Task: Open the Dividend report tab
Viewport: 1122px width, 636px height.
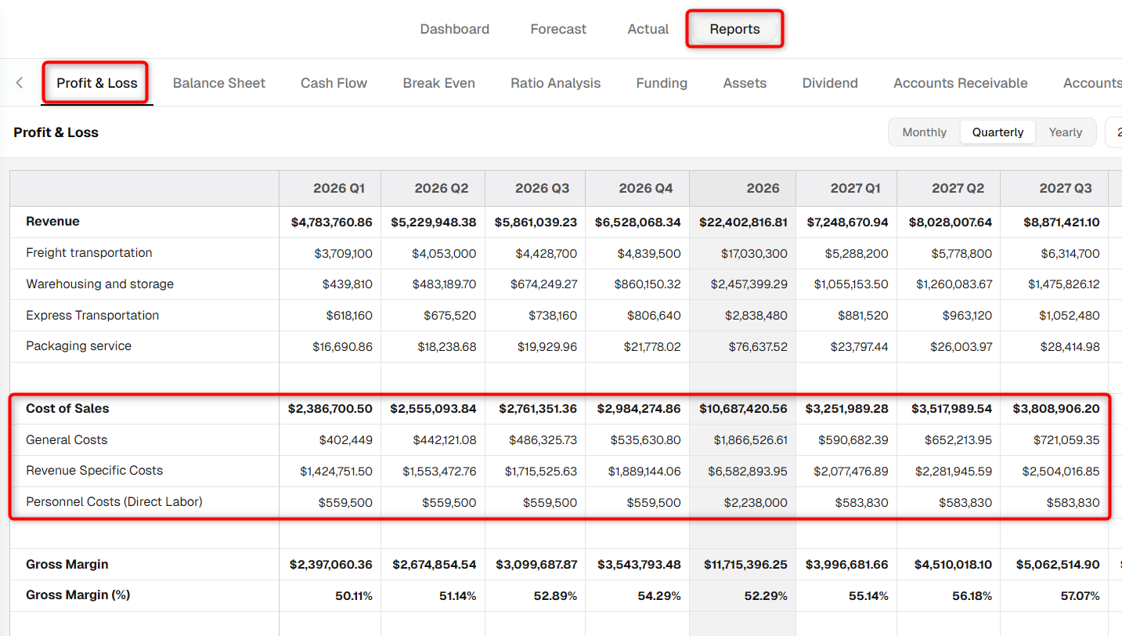Action: click(830, 83)
